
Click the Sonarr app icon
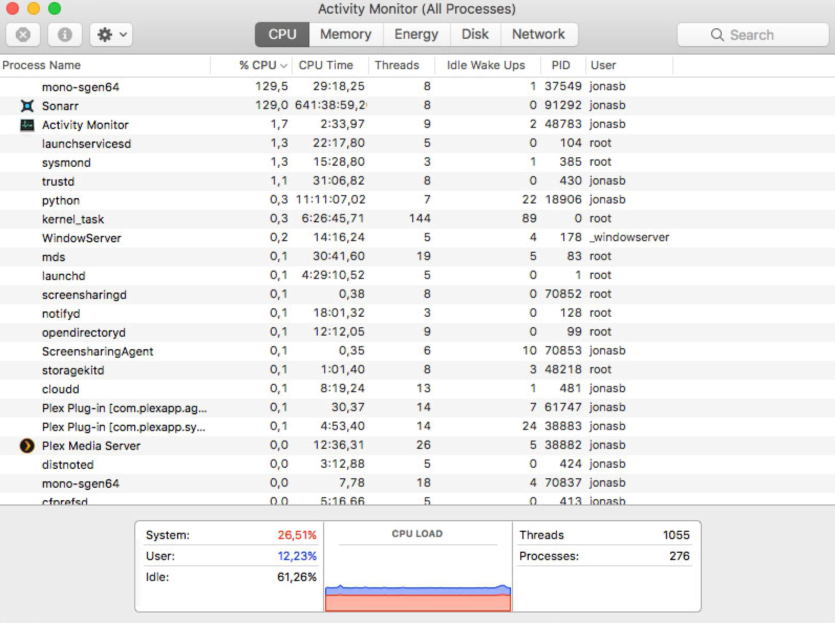[x=27, y=106]
